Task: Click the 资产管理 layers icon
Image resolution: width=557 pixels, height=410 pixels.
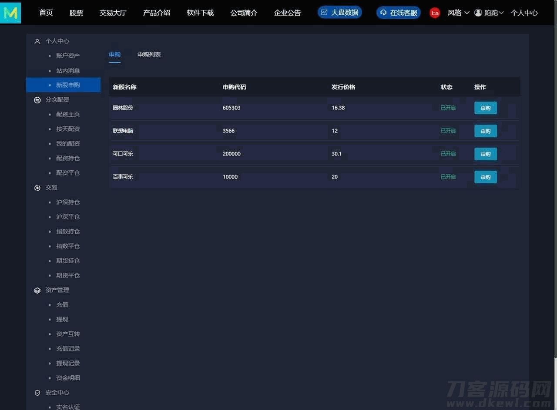Action: (37, 290)
